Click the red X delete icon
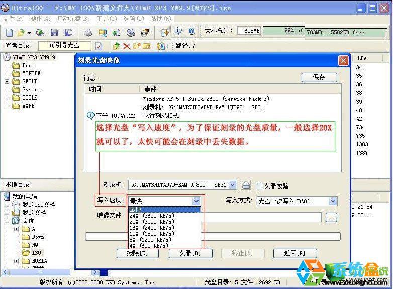 tap(126, 46)
